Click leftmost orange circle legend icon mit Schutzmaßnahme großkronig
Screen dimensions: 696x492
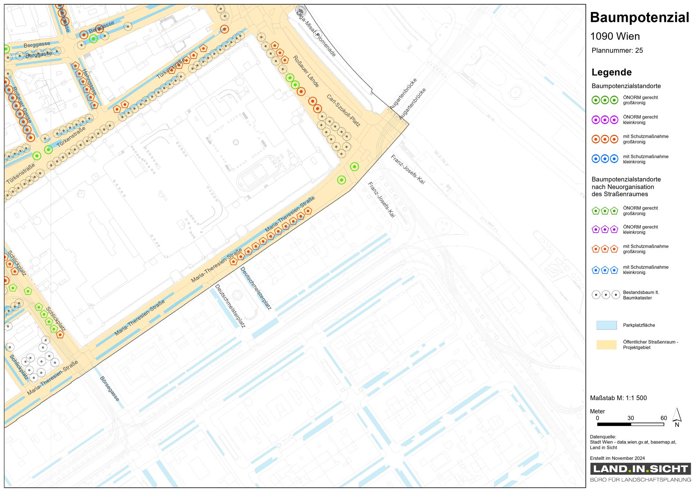[596, 139]
